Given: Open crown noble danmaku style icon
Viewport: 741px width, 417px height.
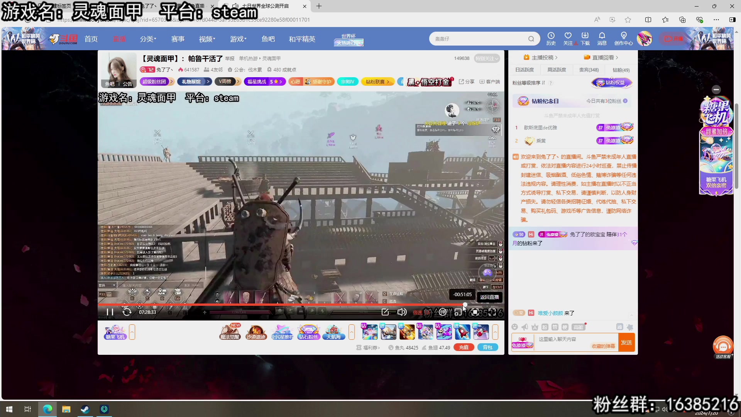Looking at the screenshot, I should click(535, 327).
